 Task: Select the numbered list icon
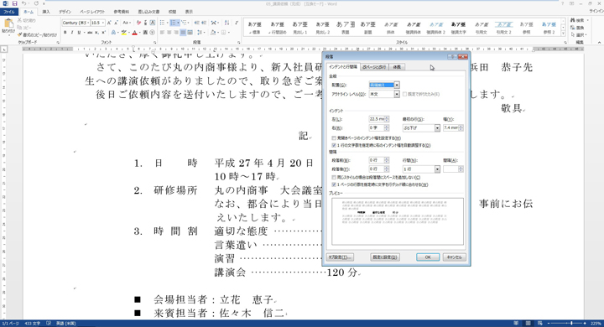[174, 23]
